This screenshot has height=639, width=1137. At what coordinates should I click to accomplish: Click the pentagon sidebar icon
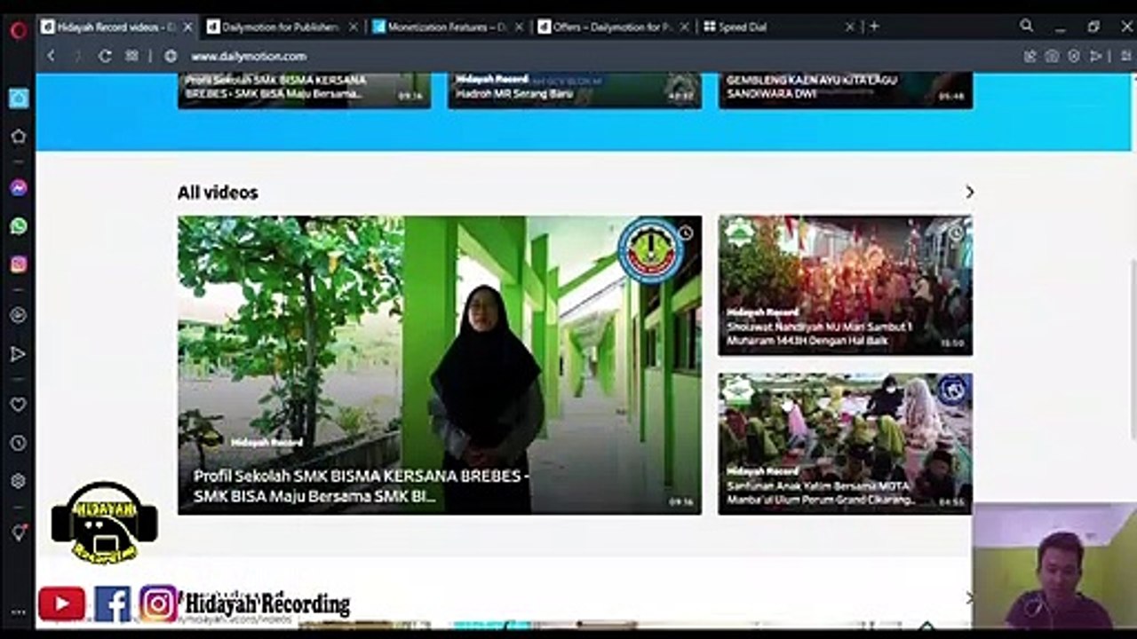[18, 137]
